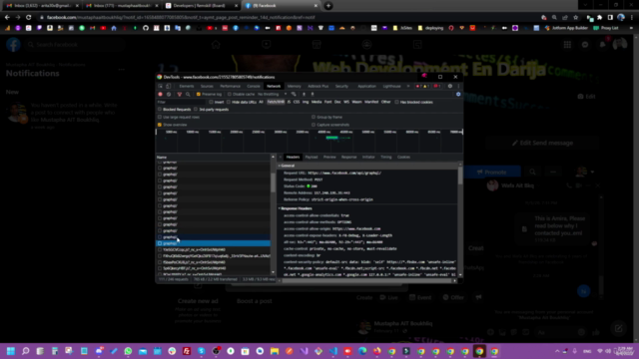639x359 pixels.
Task: Select the JS resource type filter
Action: [x=289, y=102]
